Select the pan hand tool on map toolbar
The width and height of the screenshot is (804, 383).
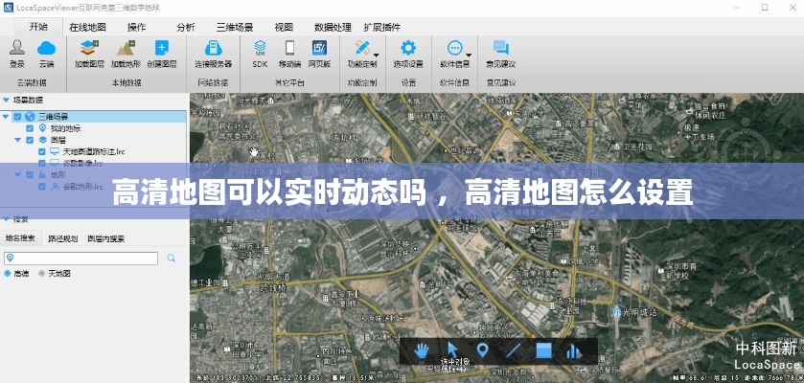click(422, 350)
